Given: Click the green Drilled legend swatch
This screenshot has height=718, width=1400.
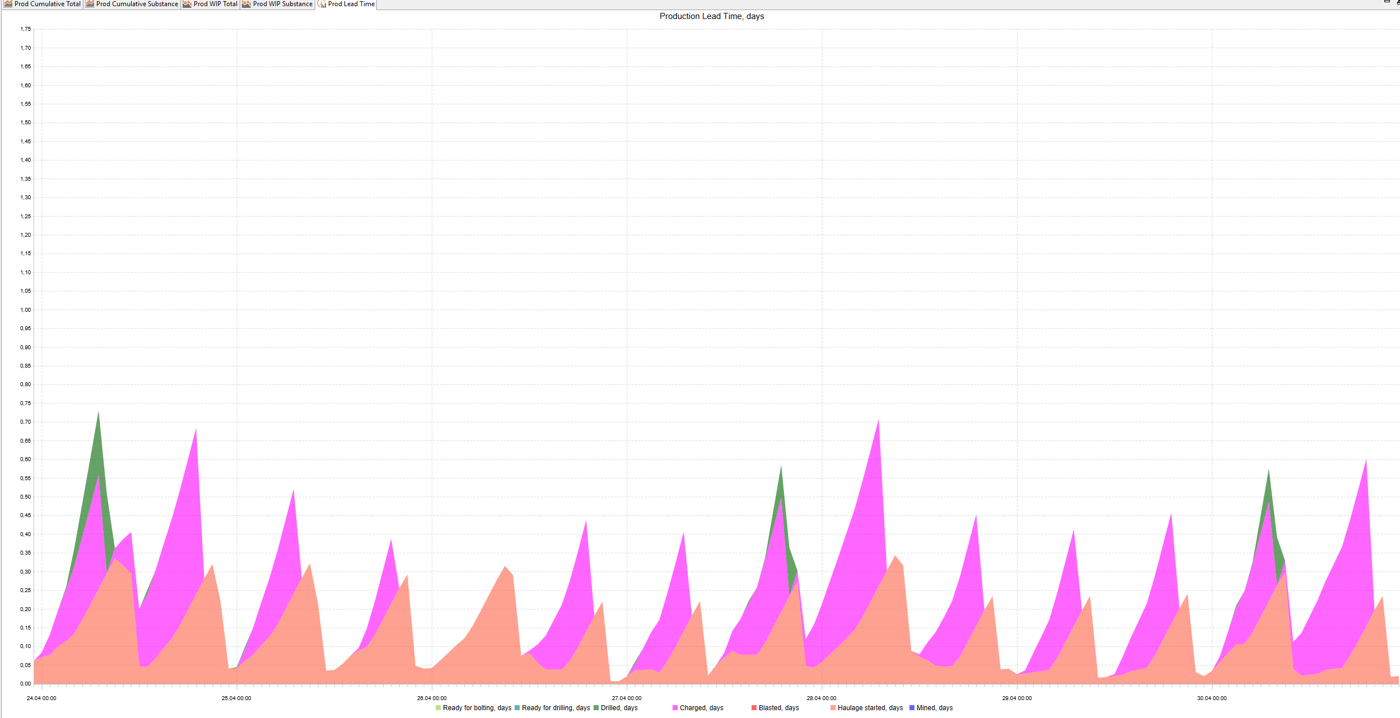Looking at the screenshot, I should [x=596, y=708].
